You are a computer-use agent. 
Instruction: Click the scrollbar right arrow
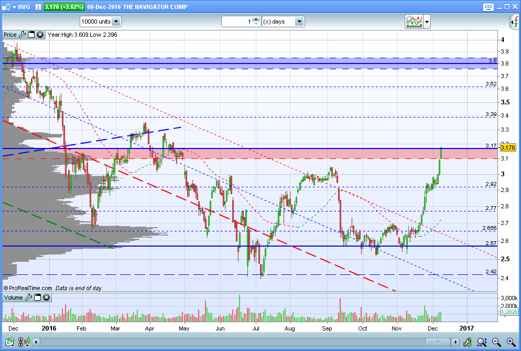tap(455, 342)
